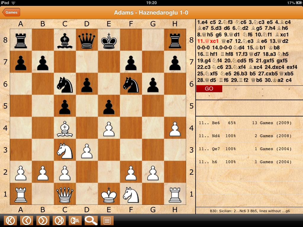Choose the 11.. Nd4 opening book line
This screenshot has height=227, width=303.
click(x=245, y=136)
